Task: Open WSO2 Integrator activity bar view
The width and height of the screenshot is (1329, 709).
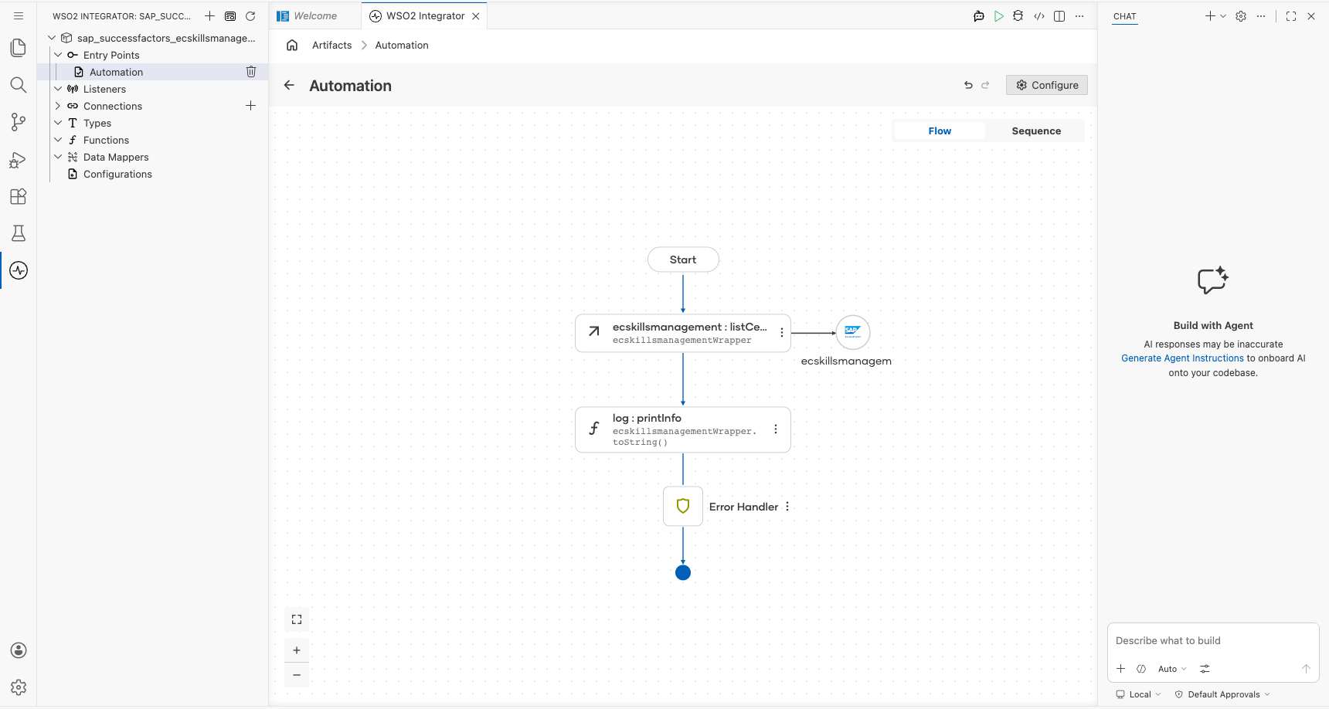Action: pos(19,270)
